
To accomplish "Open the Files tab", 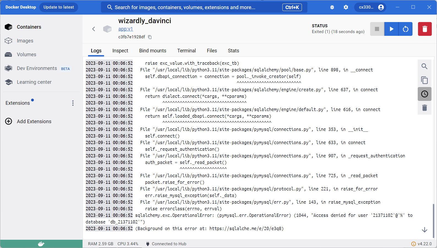I will [x=212, y=51].
